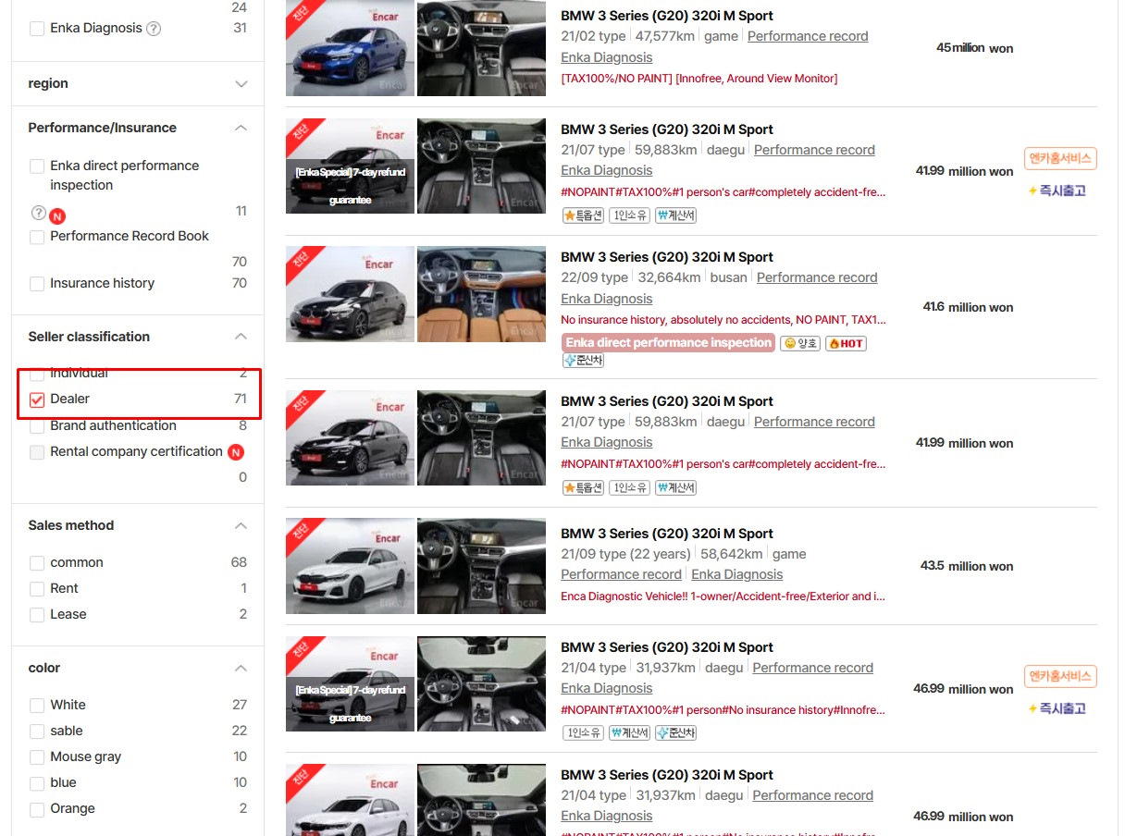The height and width of the screenshot is (836, 1125).
Task: Filter by sable color
Action: pyautogui.click(x=37, y=731)
